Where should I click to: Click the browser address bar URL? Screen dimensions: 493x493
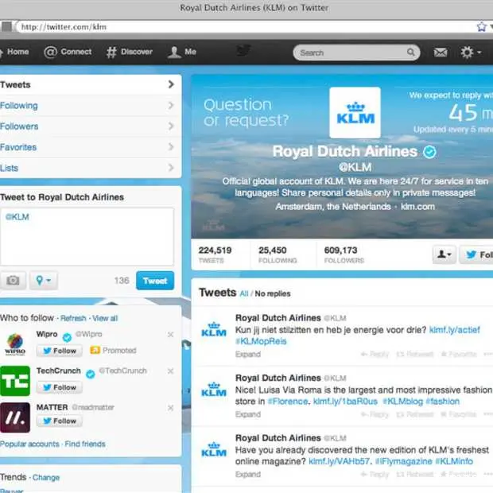[64, 27]
